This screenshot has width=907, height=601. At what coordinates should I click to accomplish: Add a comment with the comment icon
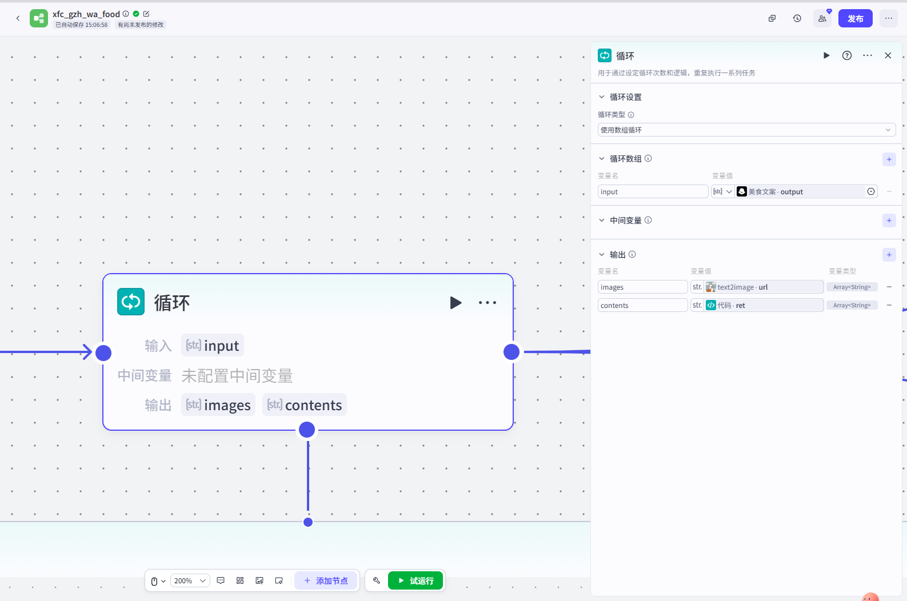point(221,580)
